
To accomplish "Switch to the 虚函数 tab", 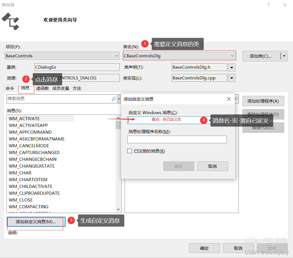I will click(42, 88).
